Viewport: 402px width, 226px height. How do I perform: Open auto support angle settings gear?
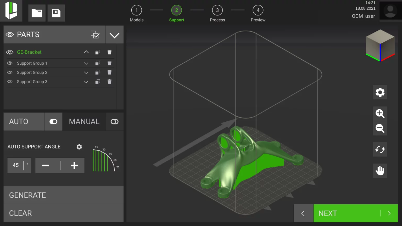[79, 147]
